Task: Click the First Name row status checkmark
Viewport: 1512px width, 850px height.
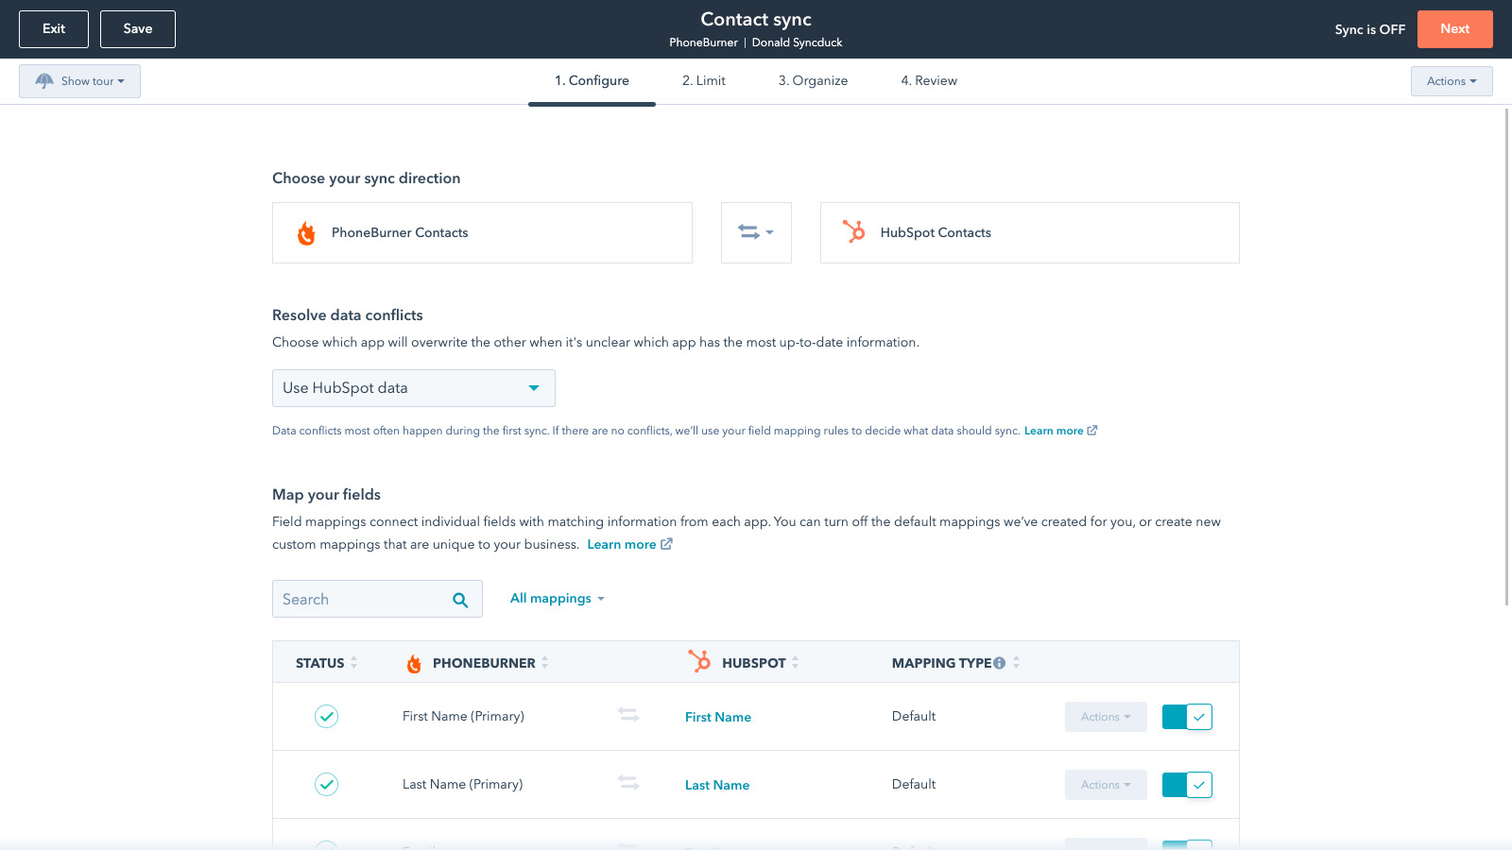Action: [326, 717]
